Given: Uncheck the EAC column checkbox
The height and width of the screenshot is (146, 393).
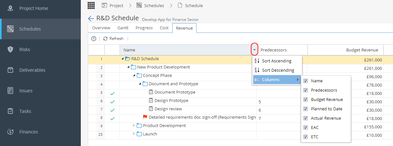Looking at the screenshot, I should [x=305, y=128].
